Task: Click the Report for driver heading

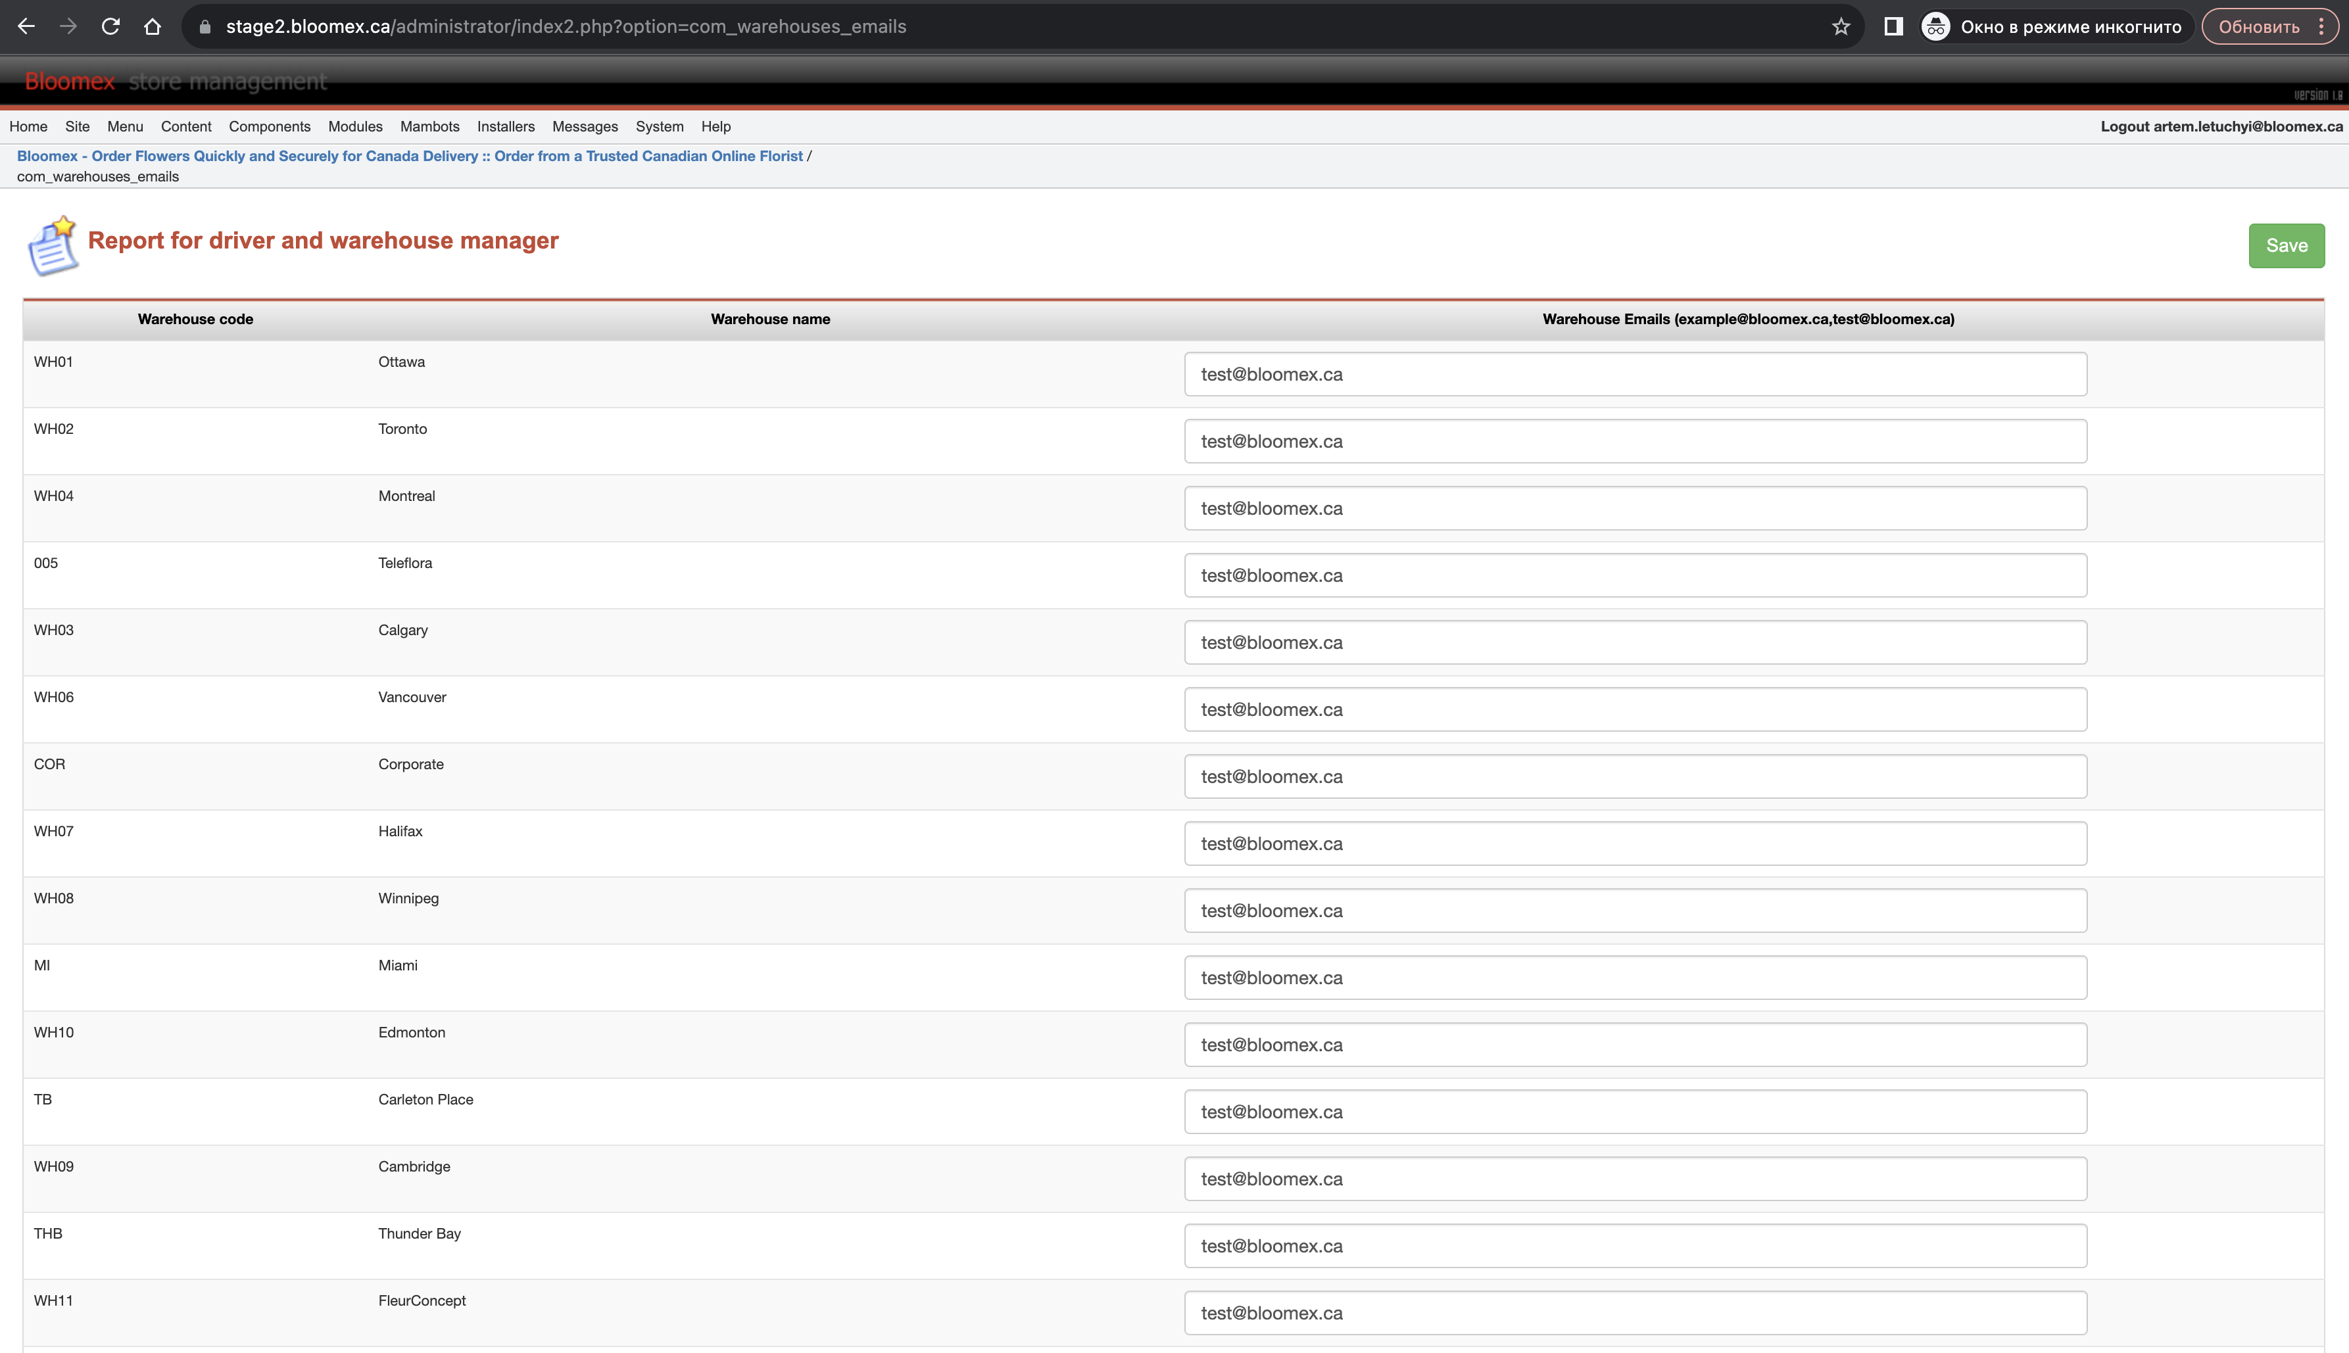Action: [322, 241]
